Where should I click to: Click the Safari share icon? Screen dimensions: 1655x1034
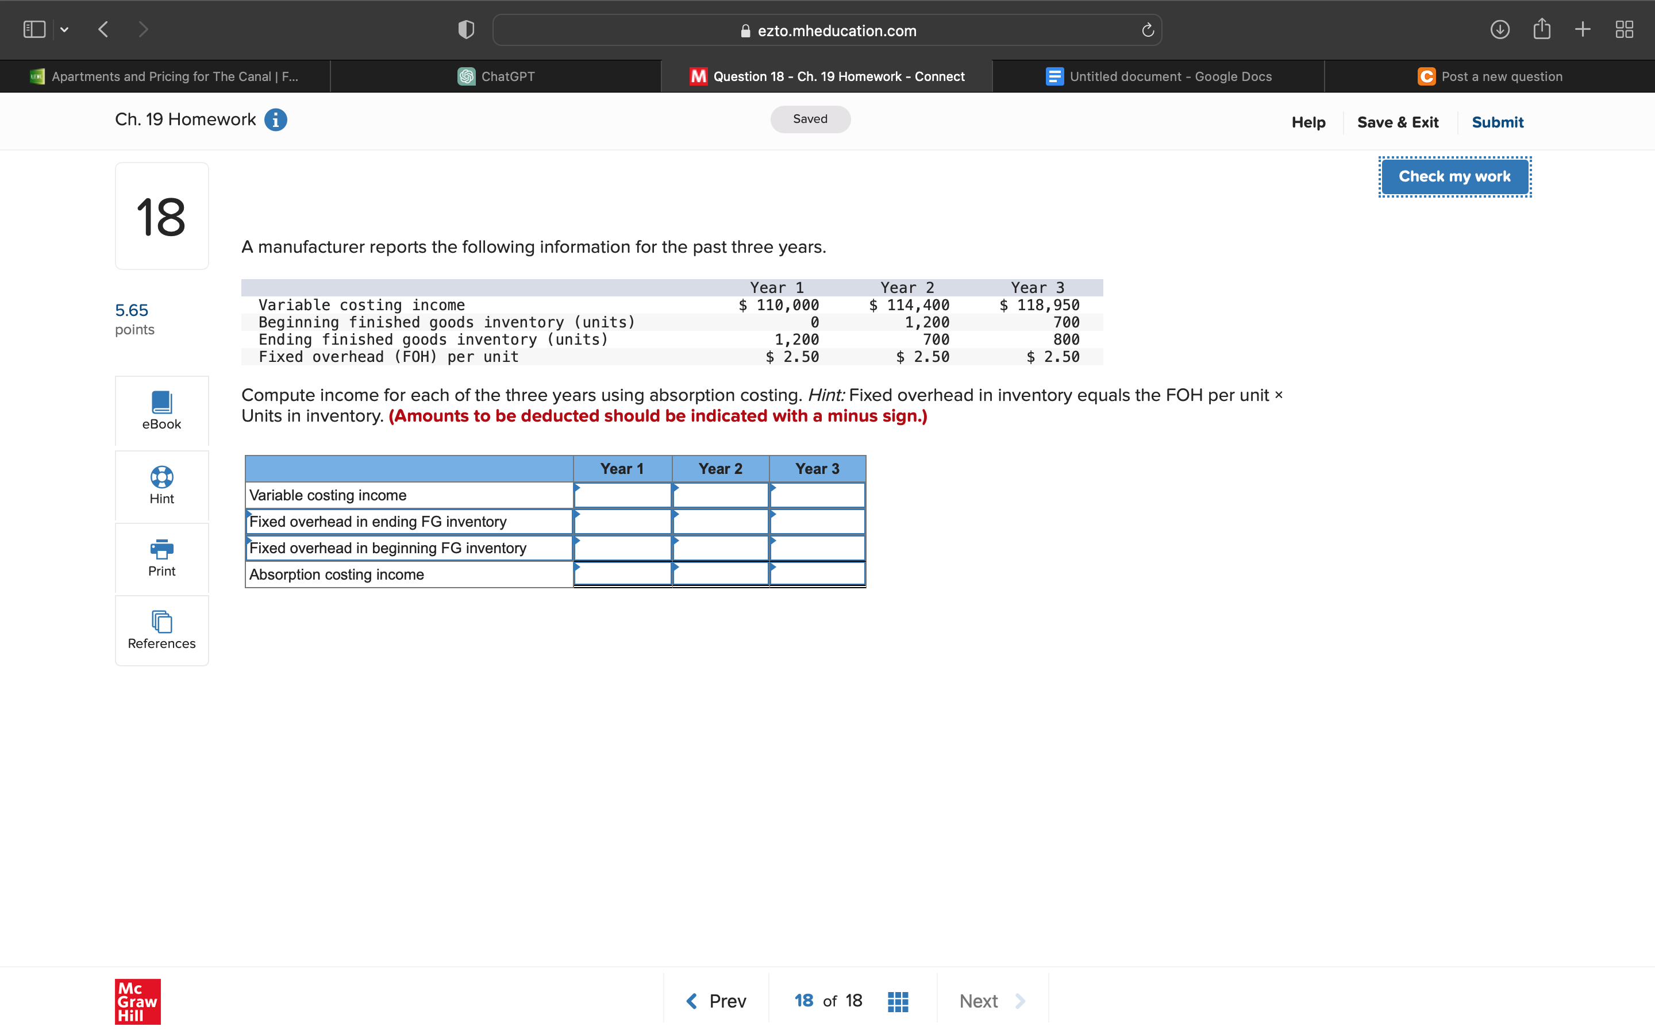[1541, 29]
